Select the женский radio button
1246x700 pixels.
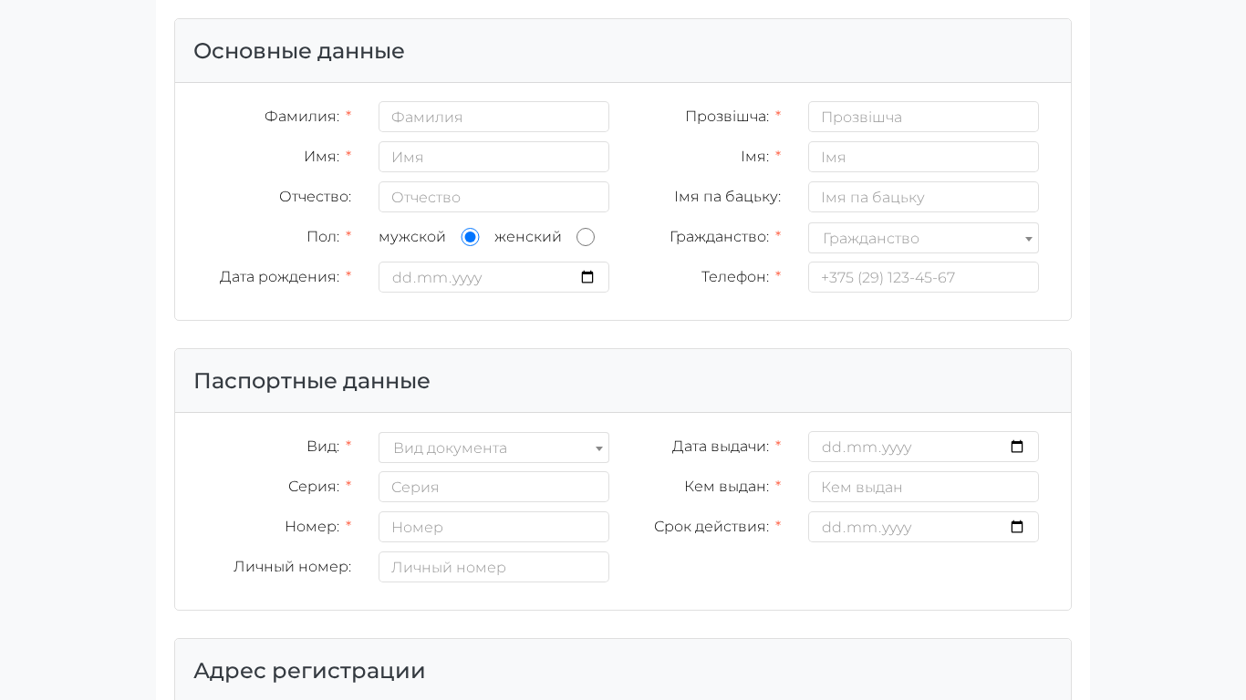coord(586,237)
